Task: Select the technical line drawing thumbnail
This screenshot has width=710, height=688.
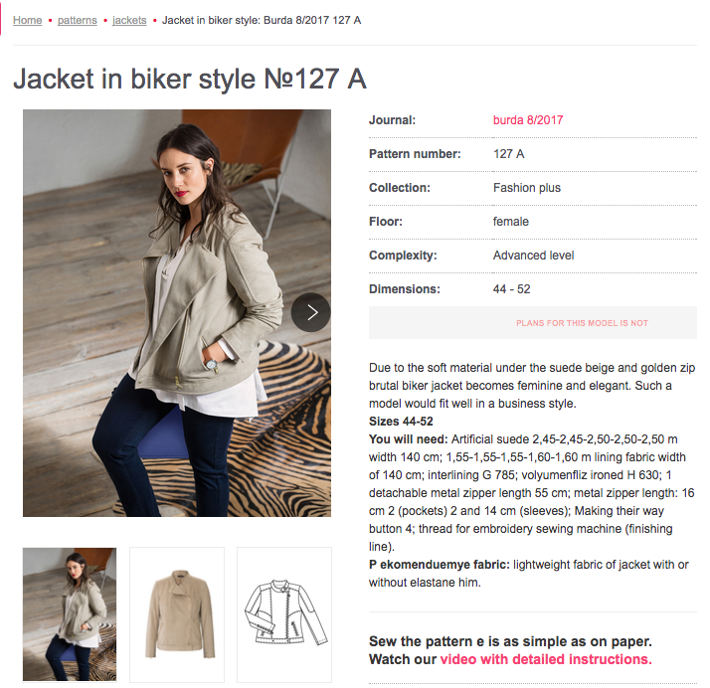Action: [x=284, y=614]
